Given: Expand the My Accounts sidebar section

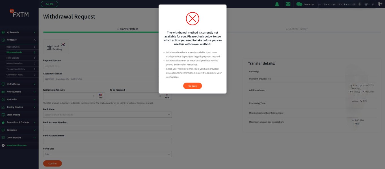Looking at the screenshot, I should (x=34, y=32).
